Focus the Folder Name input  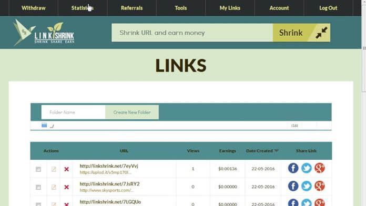point(73,112)
